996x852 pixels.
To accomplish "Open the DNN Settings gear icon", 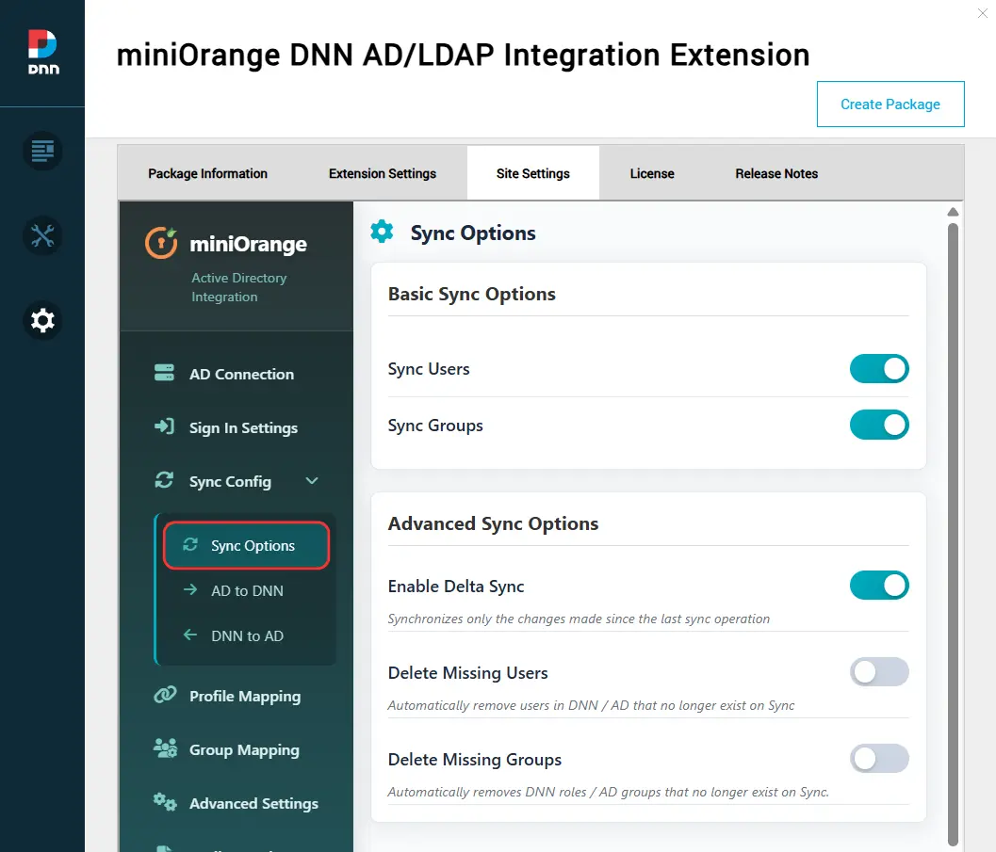I will [x=42, y=320].
